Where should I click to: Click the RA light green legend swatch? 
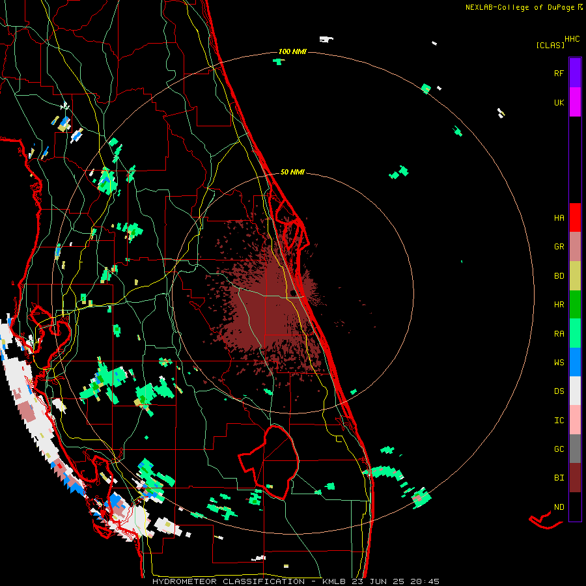click(575, 333)
